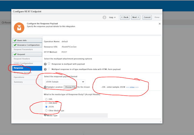This screenshot has width=194, height=135.
Task: Click the Configure REST Endpoint title text
Action: (x=27, y=12)
